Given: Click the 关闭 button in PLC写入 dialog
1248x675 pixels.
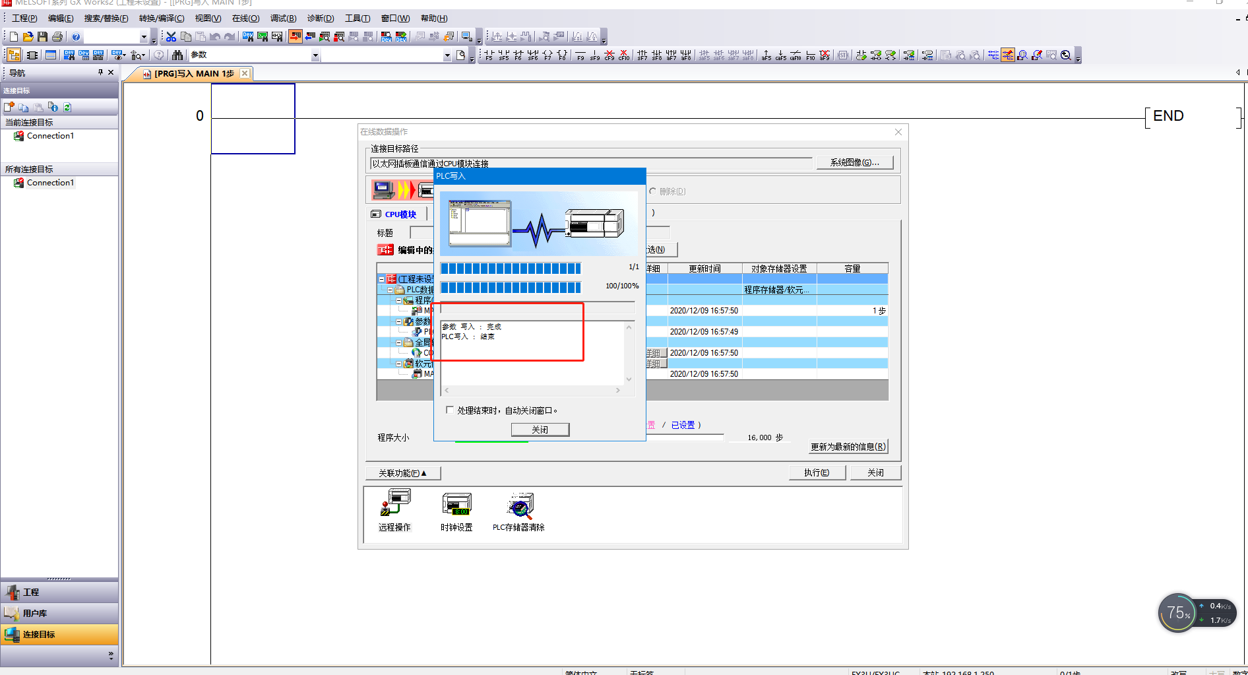Looking at the screenshot, I should coord(540,430).
